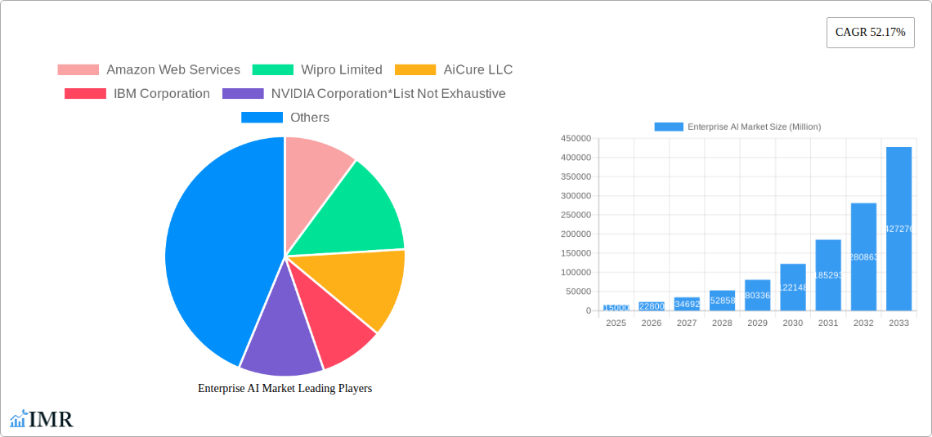Click the Wipro Limited legend label
This screenshot has height=437, width=932.
point(342,69)
